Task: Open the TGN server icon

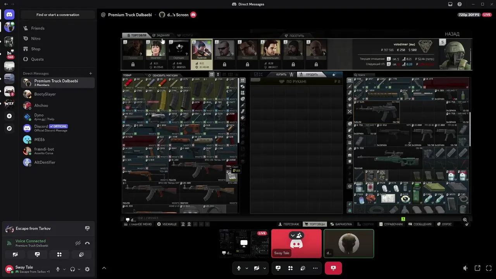Action: tap(9, 66)
